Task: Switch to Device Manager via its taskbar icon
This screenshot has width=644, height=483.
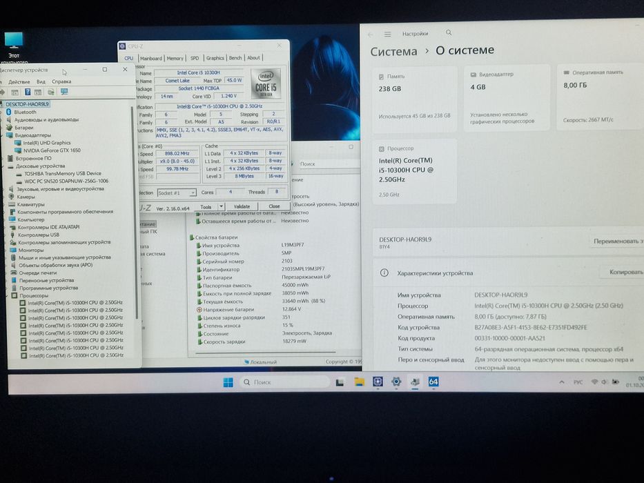Action: [416, 382]
